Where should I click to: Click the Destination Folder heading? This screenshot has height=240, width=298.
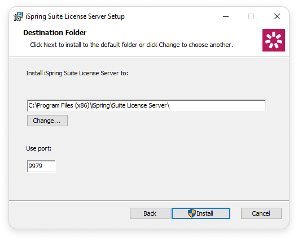coord(55,33)
